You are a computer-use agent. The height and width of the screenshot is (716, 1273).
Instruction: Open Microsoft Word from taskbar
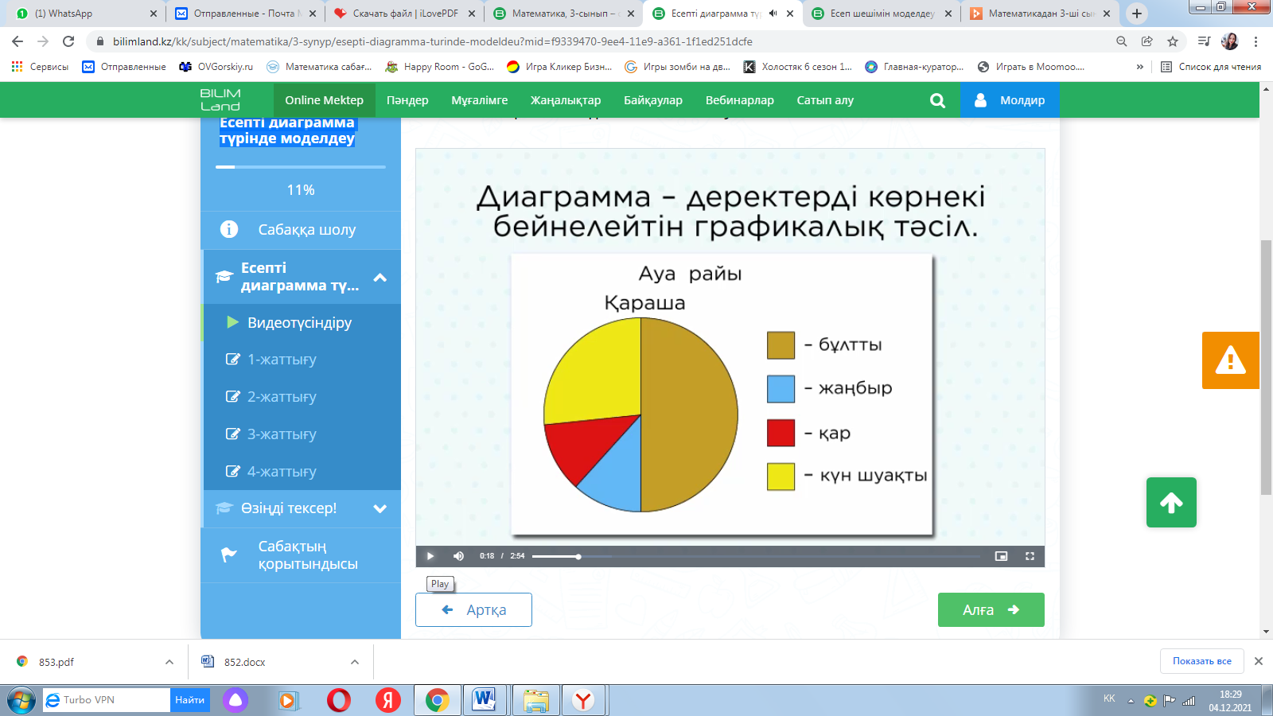point(484,700)
